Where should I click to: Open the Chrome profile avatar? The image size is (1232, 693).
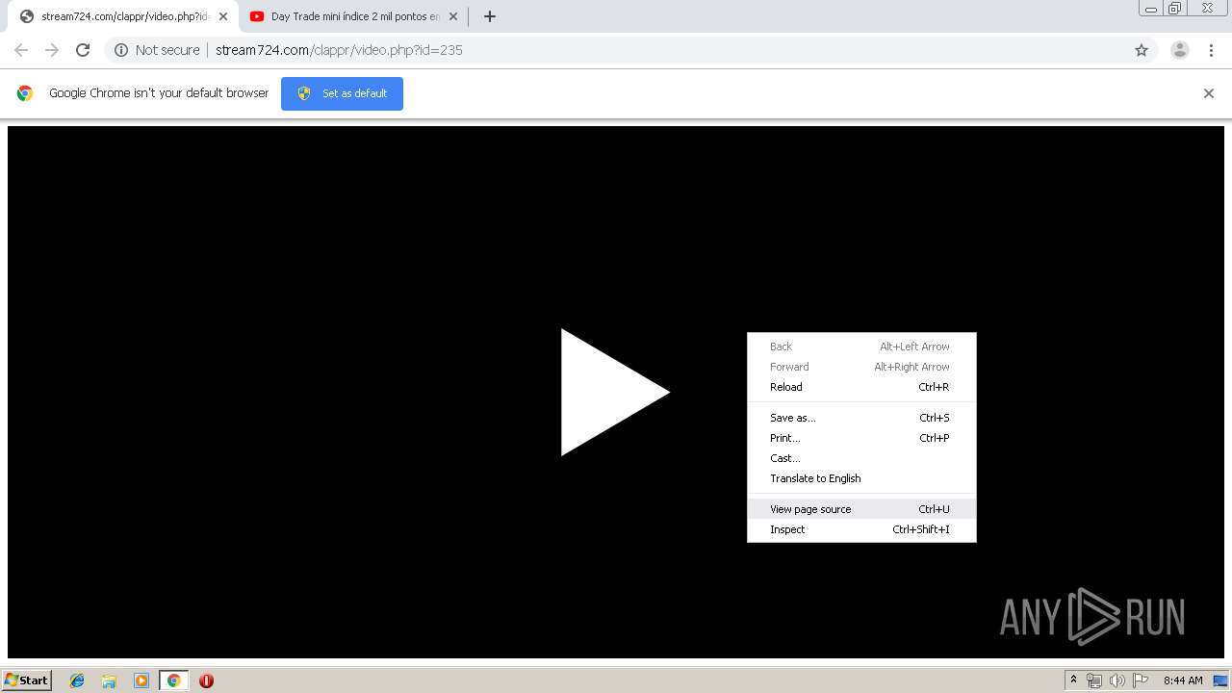(1180, 50)
